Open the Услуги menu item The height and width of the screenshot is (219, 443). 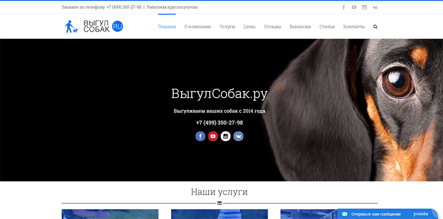(227, 27)
